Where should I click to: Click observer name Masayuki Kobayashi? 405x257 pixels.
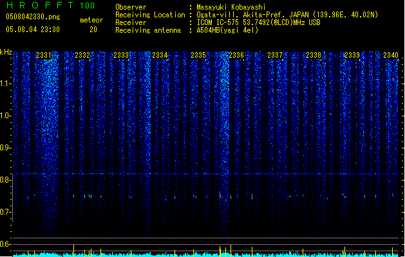pyautogui.click(x=231, y=7)
